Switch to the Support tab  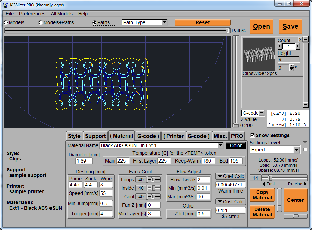tap(95, 136)
